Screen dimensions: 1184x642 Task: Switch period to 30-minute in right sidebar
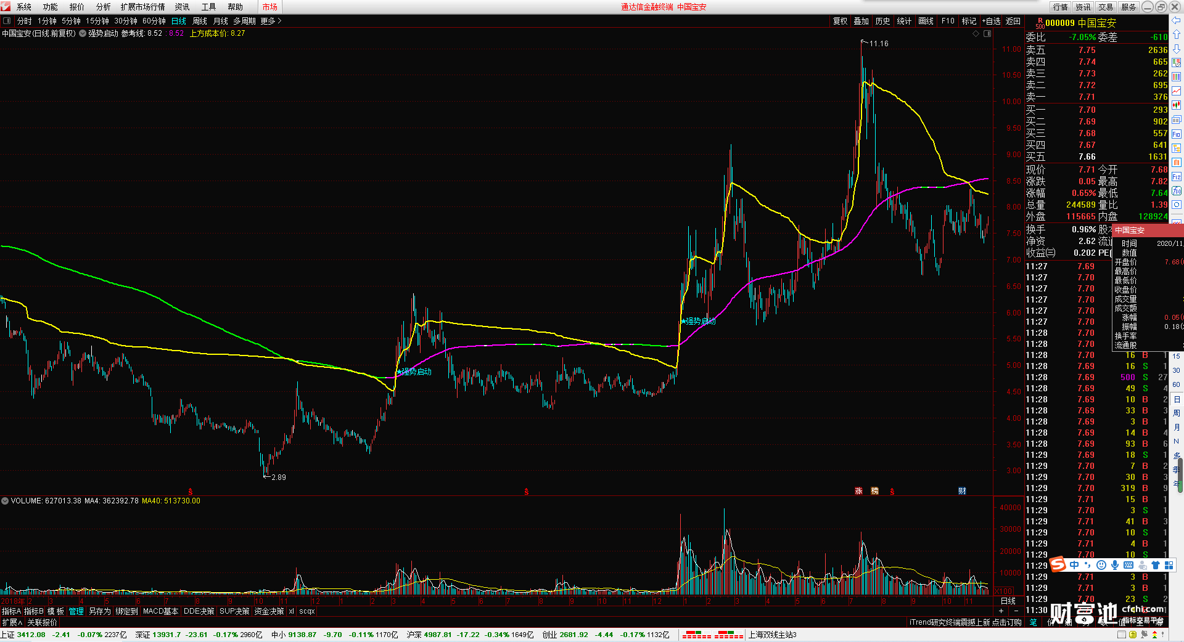tap(1177, 370)
